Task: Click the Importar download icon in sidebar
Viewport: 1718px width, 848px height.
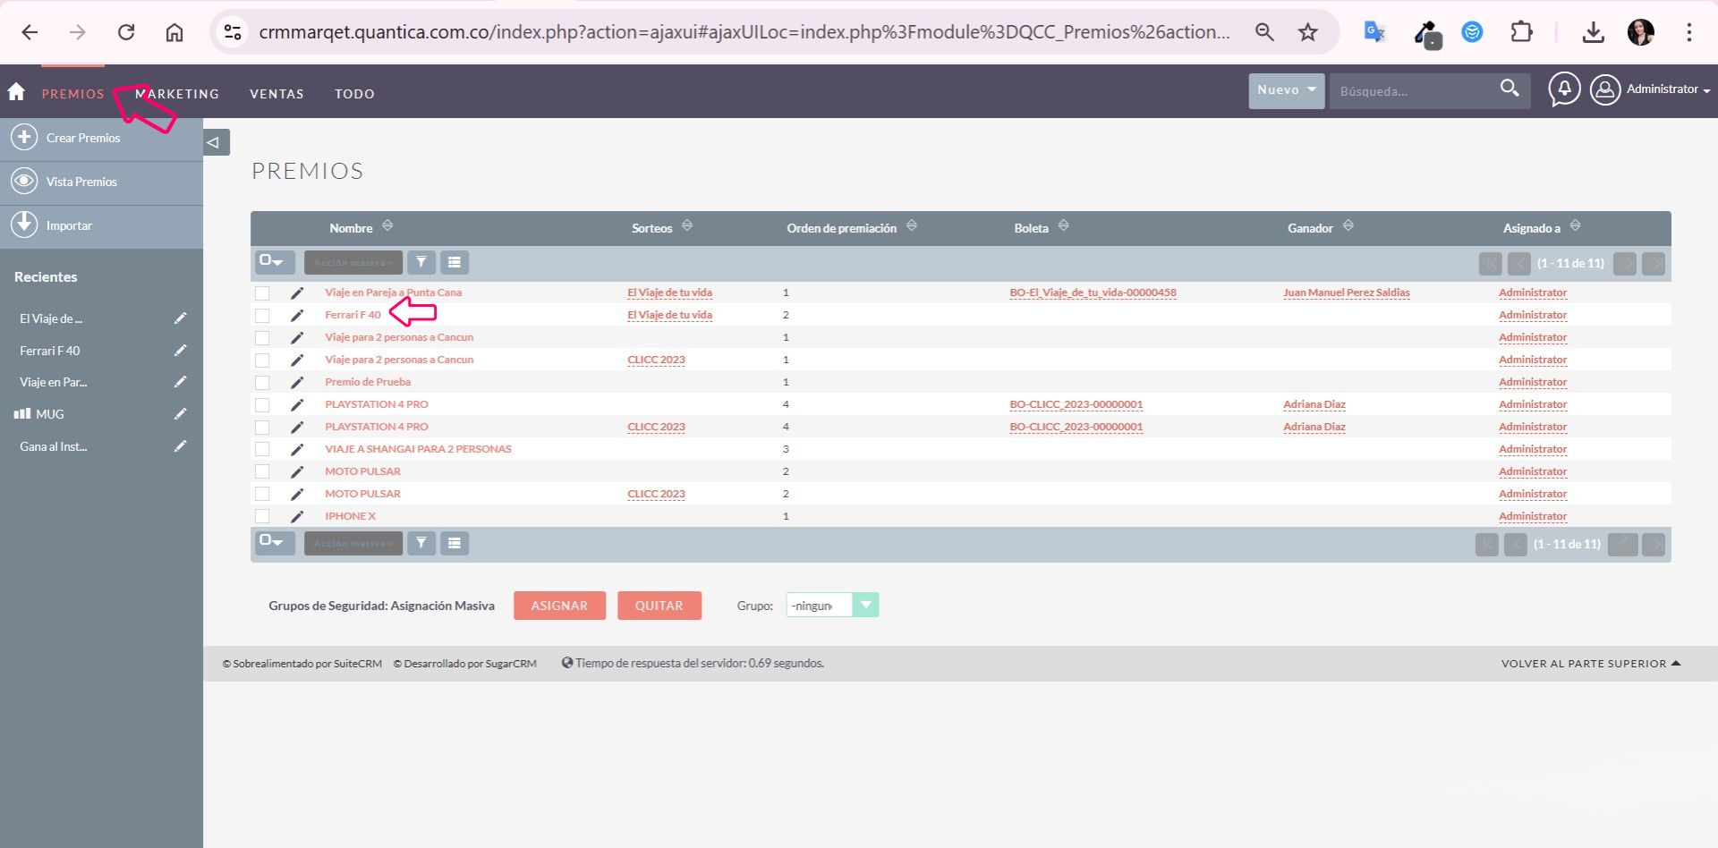Action: point(24,225)
